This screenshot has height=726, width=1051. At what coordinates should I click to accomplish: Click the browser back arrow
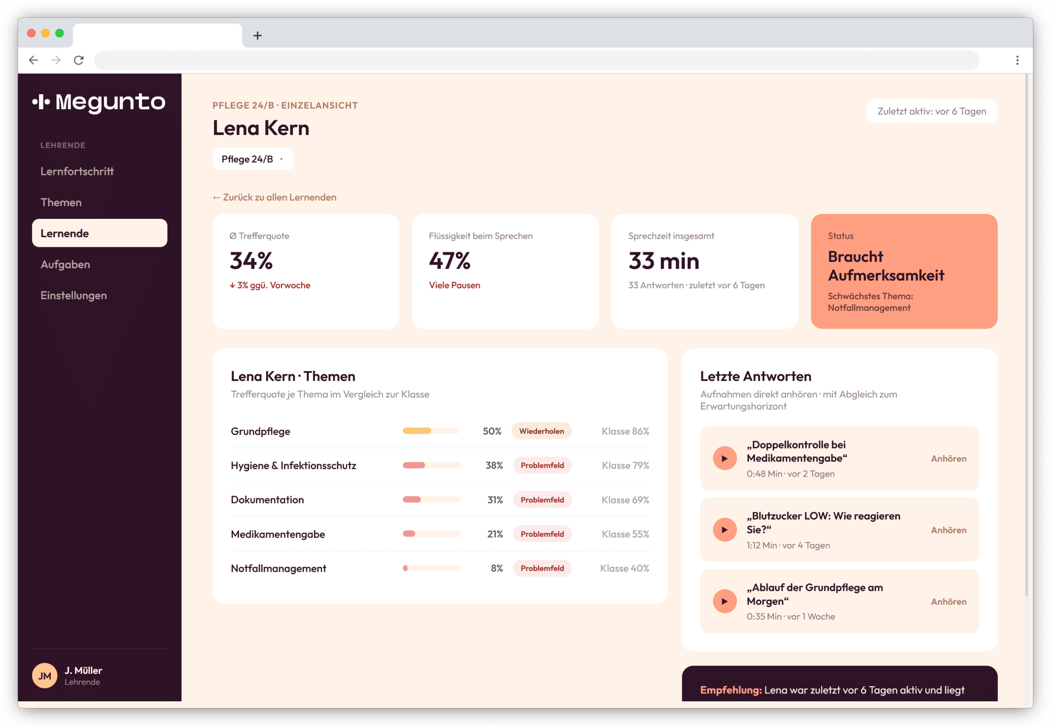pyautogui.click(x=33, y=60)
